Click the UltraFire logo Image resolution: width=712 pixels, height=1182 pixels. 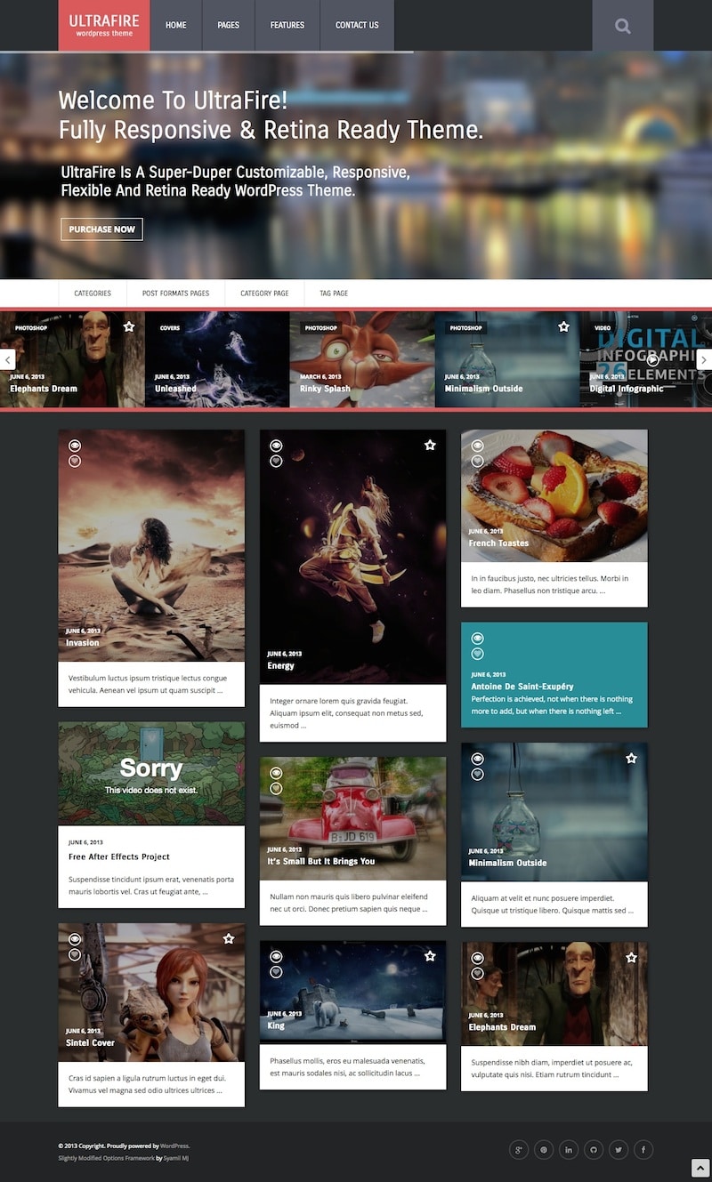[x=104, y=25]
